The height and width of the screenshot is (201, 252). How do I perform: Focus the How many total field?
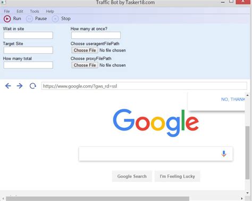click(28, 65)
